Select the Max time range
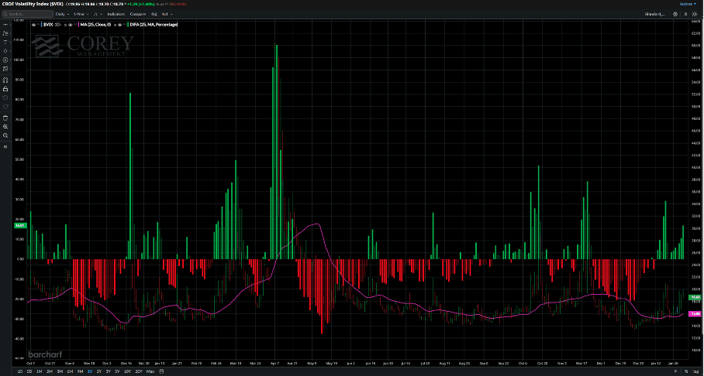The height and width of the screenshot is (376, 704). pos(150,371)
